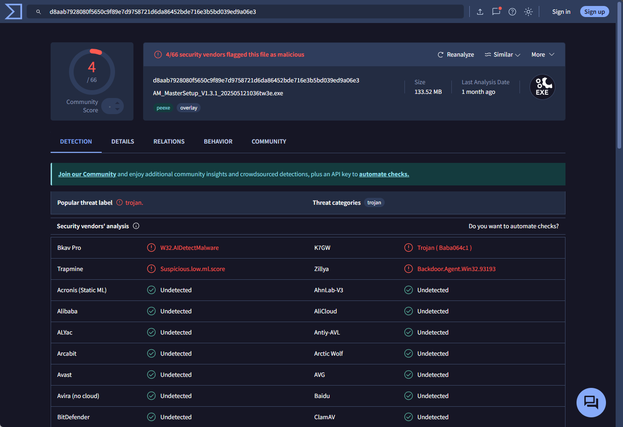Image resolution: width=623 pixels, height=427 pixels.
Task: Click the peexe tag
Action: (163, 108)
